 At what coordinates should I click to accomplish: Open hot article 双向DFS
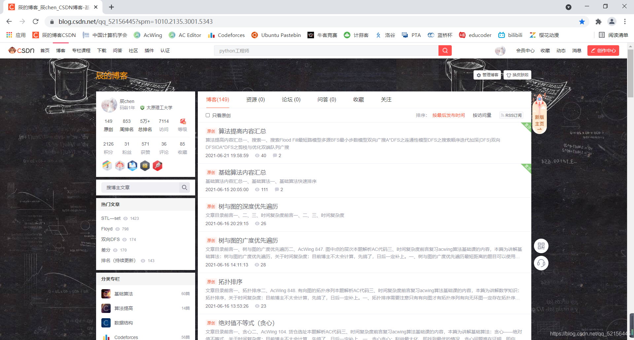click(x=111, y=239)
